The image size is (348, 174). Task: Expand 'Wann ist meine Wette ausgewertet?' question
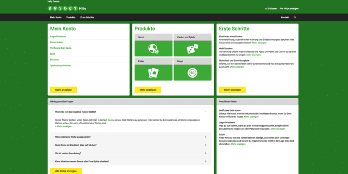click(x=130, y=137)
